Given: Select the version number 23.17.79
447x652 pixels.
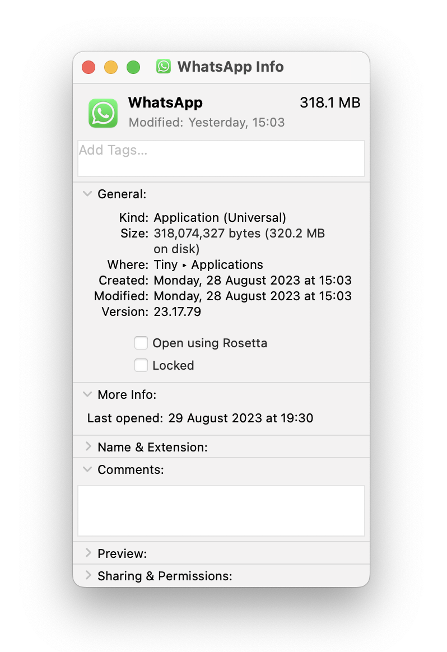Looking at the screenshot, I should [177, 311].
